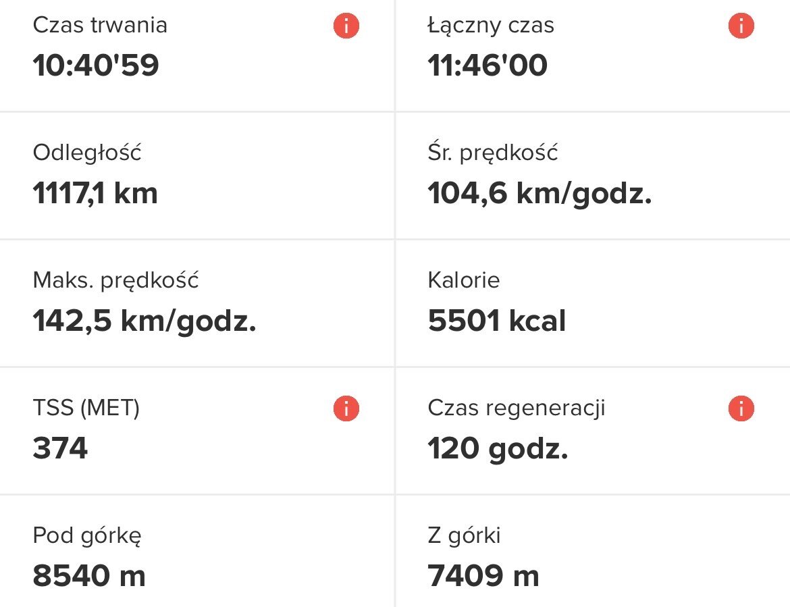Click info icon beside Czas regeneracji
Screen dimensions: 790x607
pyautogui.click(x=741, y=408)
